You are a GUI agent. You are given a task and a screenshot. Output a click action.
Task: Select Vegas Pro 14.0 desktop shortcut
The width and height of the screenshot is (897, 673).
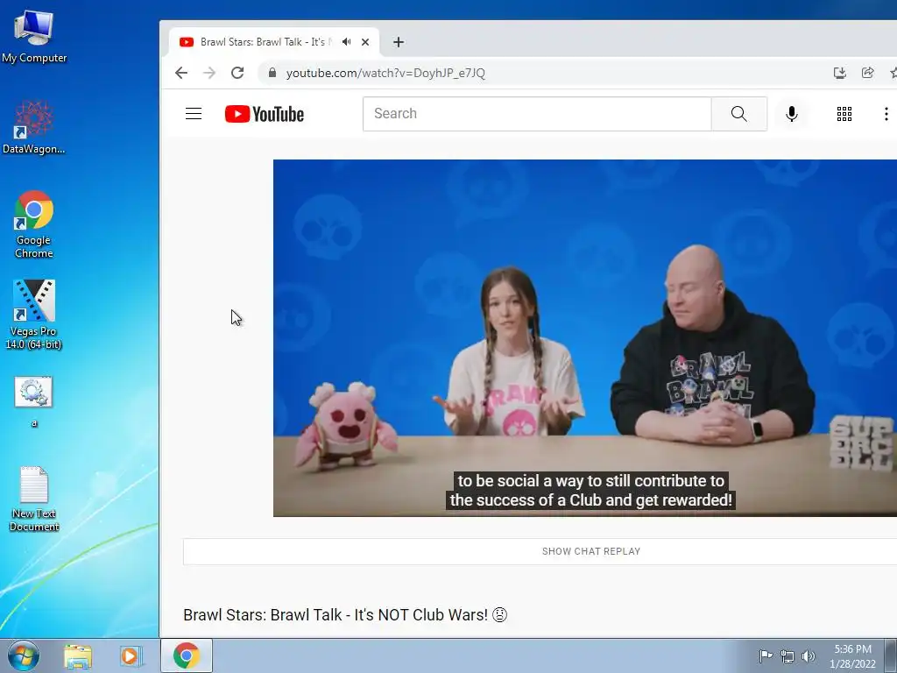click(x=34, y=315)
